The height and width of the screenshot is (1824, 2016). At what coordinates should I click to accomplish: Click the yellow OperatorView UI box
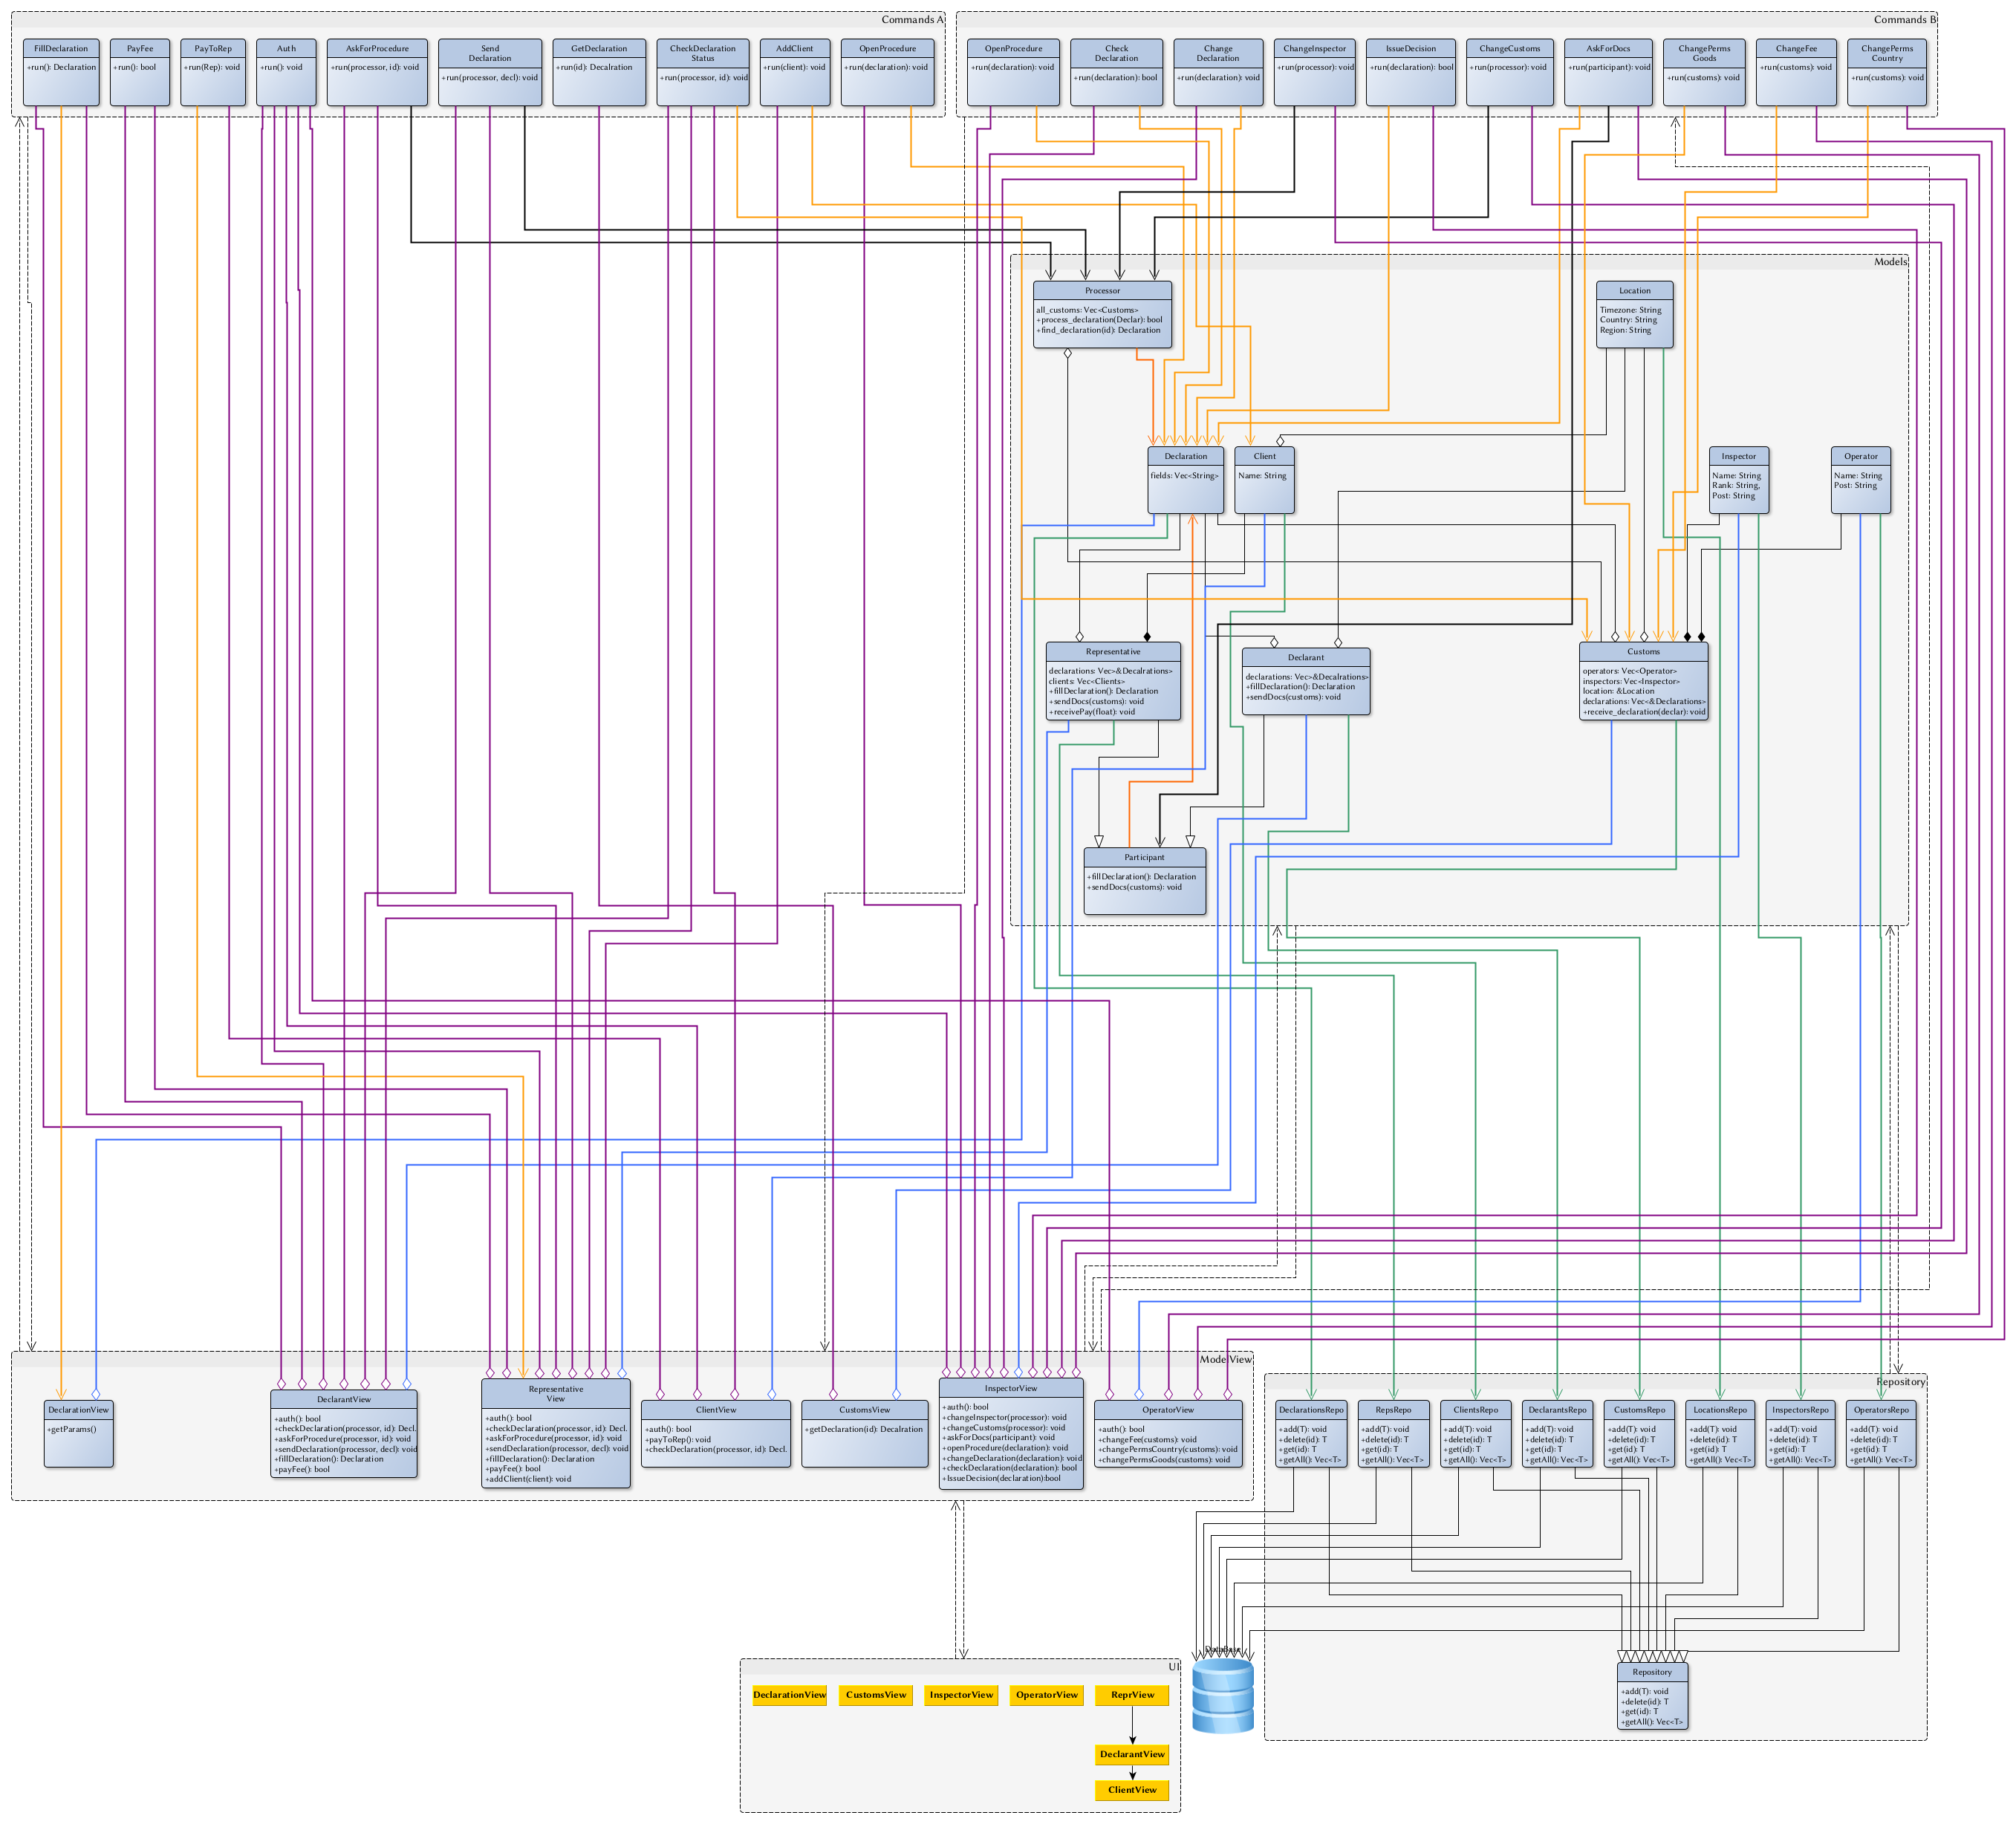click(x=1046, y=1695)
